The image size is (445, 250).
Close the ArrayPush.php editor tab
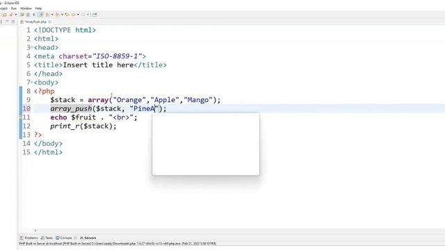[x=50, y=22]
